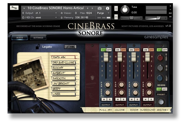Click the Legato lock icon
The image size is (181, 126).
[38, 47]
